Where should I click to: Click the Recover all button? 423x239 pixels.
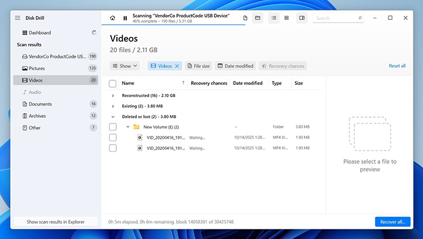pos(392,222)
